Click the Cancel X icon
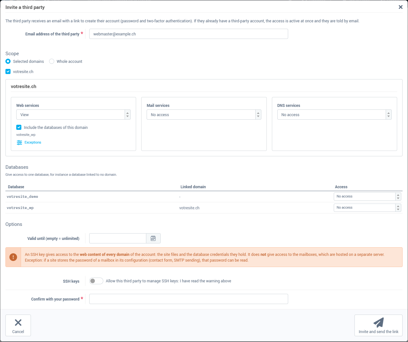 point(18,323)
